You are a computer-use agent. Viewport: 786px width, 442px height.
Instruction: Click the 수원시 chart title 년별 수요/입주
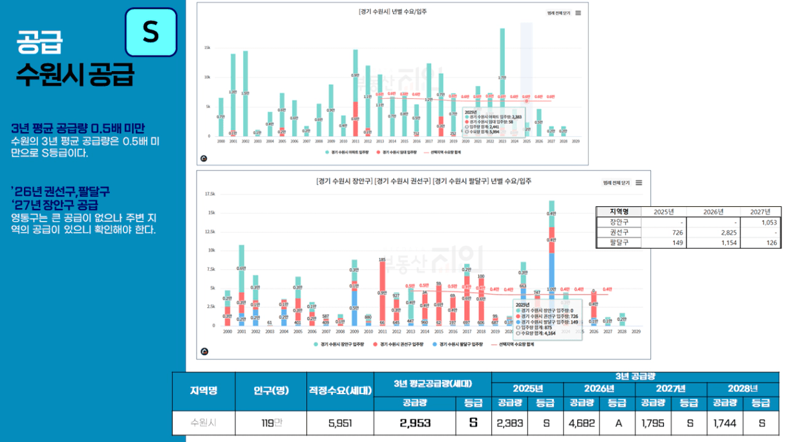pos(392,12)
